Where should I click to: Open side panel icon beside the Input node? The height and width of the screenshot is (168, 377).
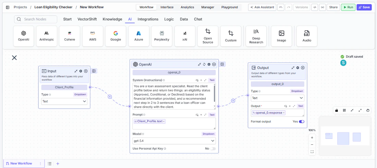coord(94,71)
